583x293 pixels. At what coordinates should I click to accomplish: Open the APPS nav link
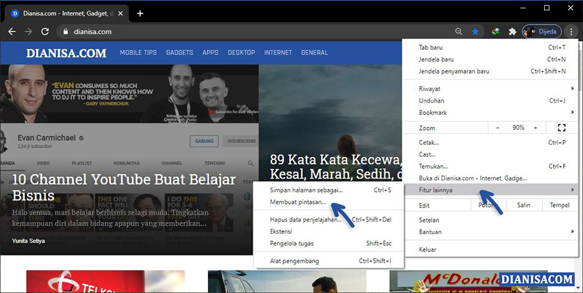coord(211,53)
